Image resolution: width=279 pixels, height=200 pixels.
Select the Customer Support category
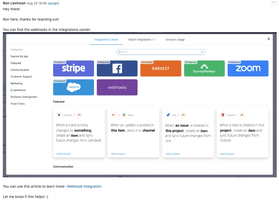click(x=21, y=77)
